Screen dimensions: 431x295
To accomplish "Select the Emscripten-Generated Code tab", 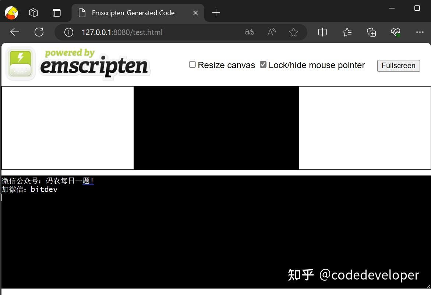I will [x=138, y=13].
